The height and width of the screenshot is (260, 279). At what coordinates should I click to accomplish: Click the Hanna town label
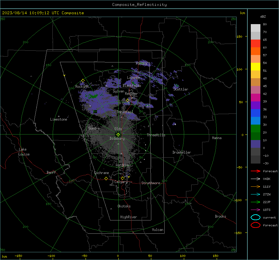[217, 138]
